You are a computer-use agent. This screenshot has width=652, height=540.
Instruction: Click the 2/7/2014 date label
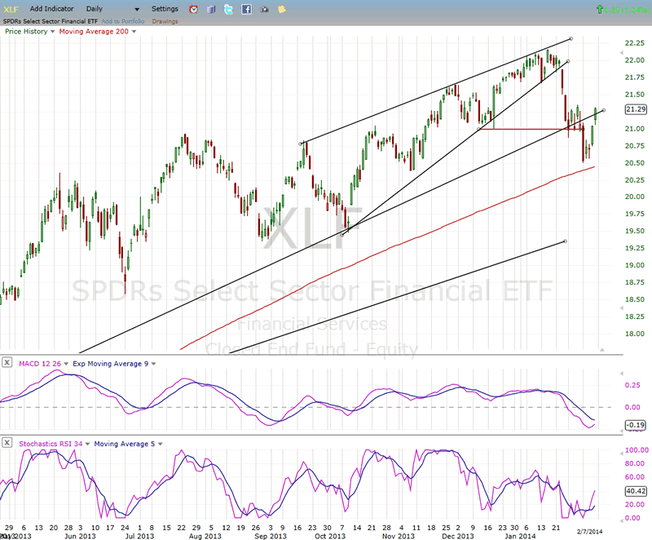click(x=589, y=531)
